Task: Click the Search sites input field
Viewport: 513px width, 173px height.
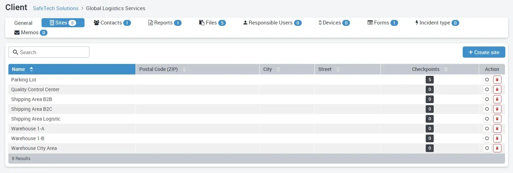Action: (x=49, y=52)
